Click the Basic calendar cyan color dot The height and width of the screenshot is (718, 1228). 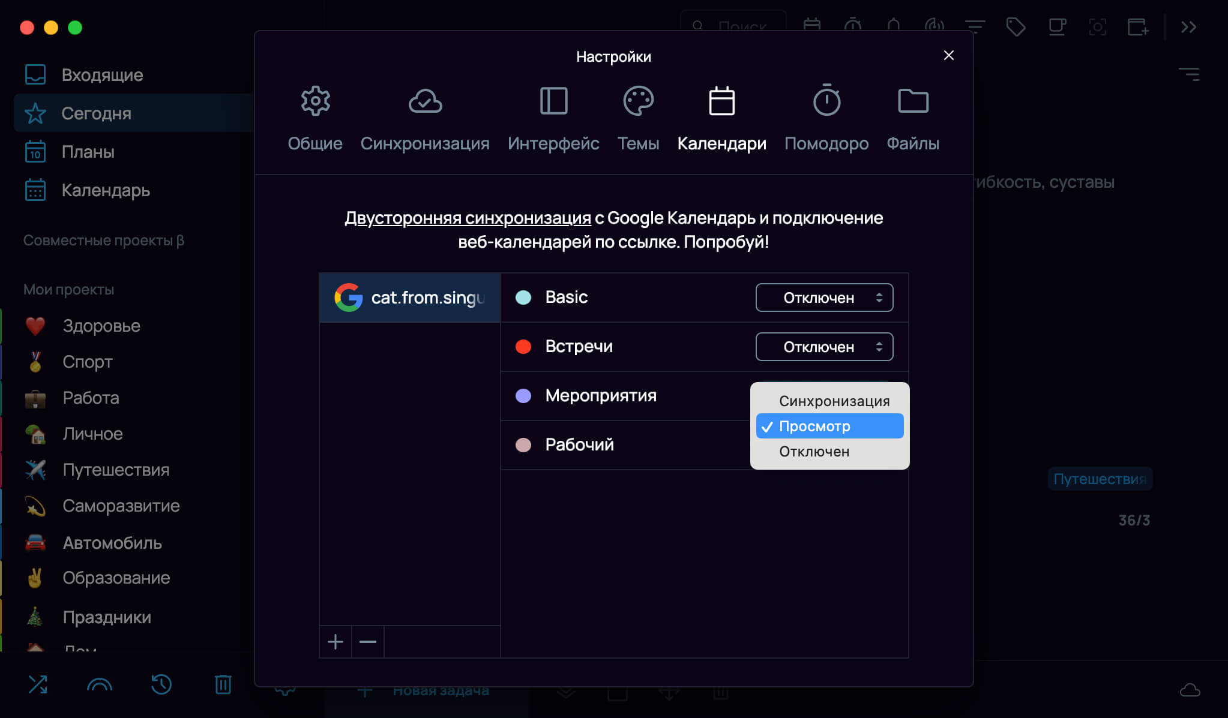(523, 298)
